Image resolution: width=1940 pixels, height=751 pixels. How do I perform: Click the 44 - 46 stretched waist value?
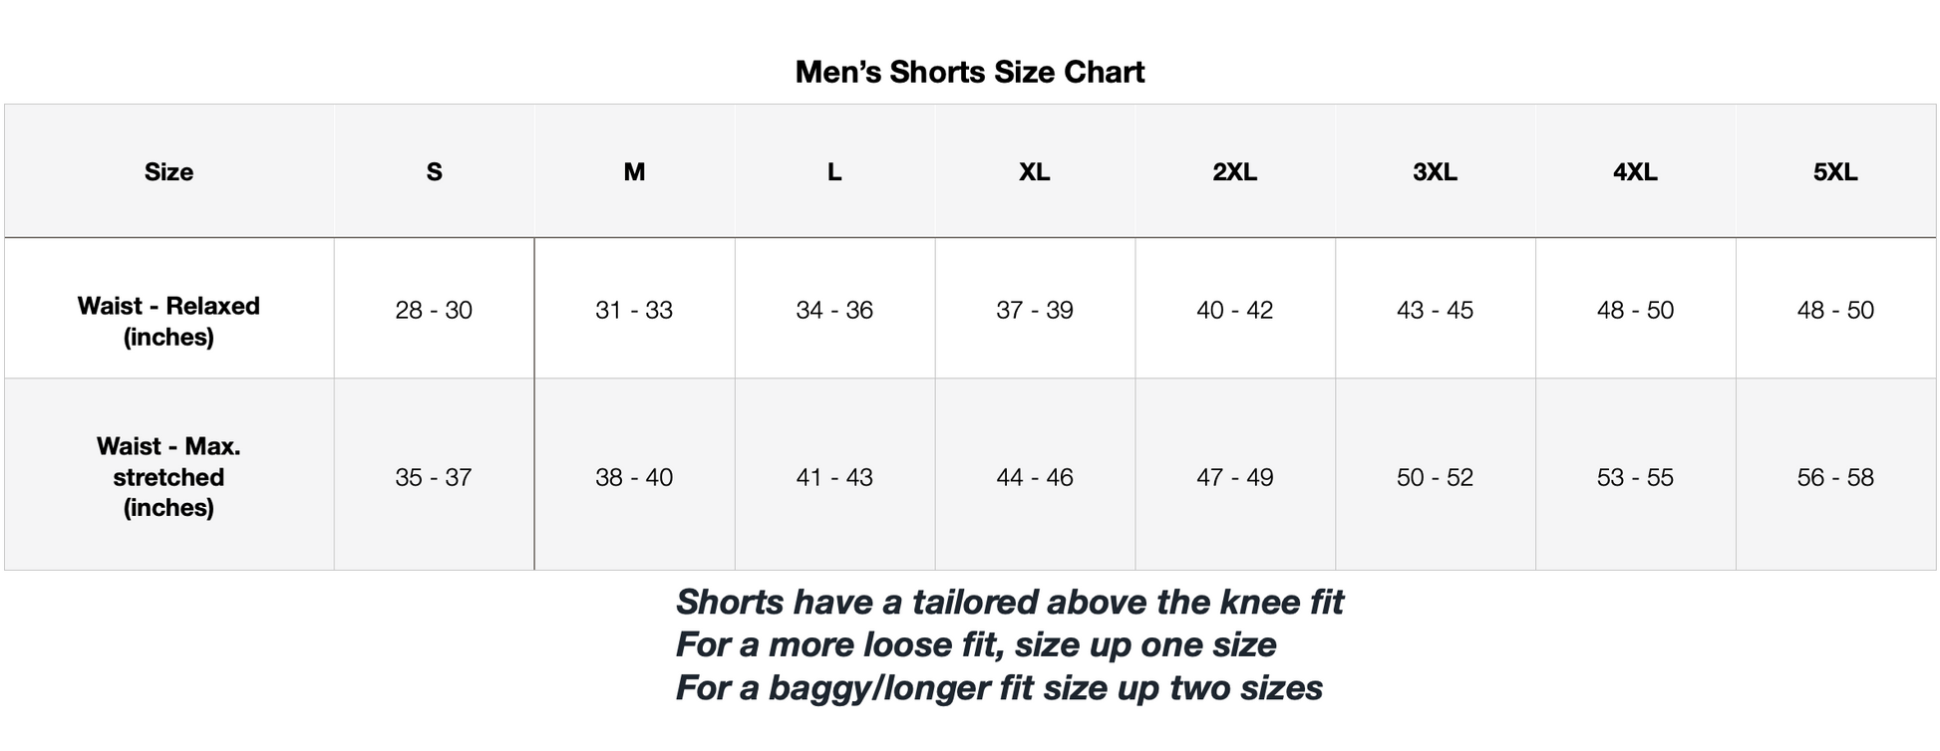point(1034,478)
